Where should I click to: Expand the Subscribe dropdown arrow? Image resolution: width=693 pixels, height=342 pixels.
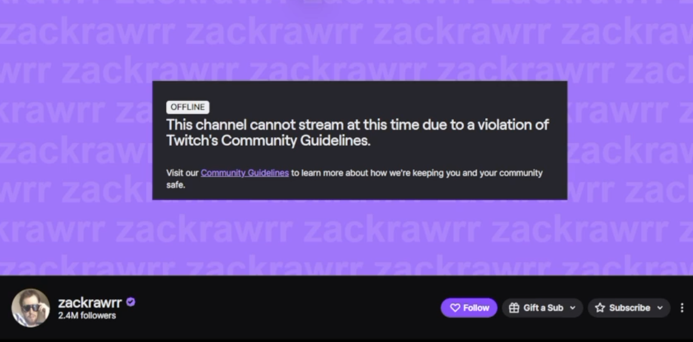tap(660, 308)
